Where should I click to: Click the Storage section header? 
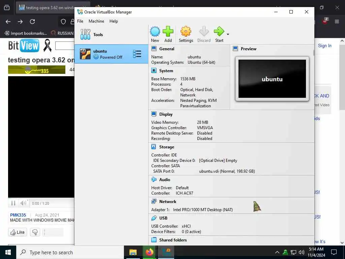[x=166, y=147]
